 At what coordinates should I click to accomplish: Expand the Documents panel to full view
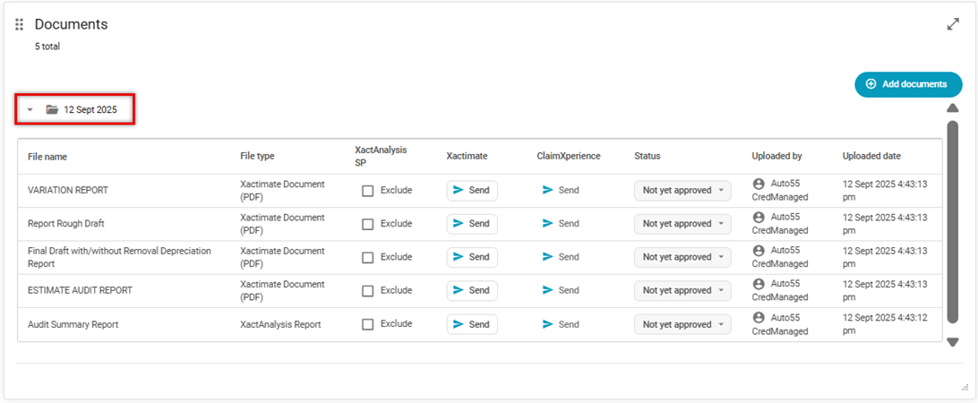point(953,24)
